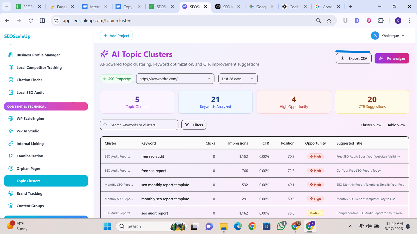Click the Internal Linking chain icon

point(11,143)
